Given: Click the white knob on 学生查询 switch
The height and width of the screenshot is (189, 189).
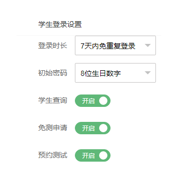Looking at the screenshot, I should [103, 101].
